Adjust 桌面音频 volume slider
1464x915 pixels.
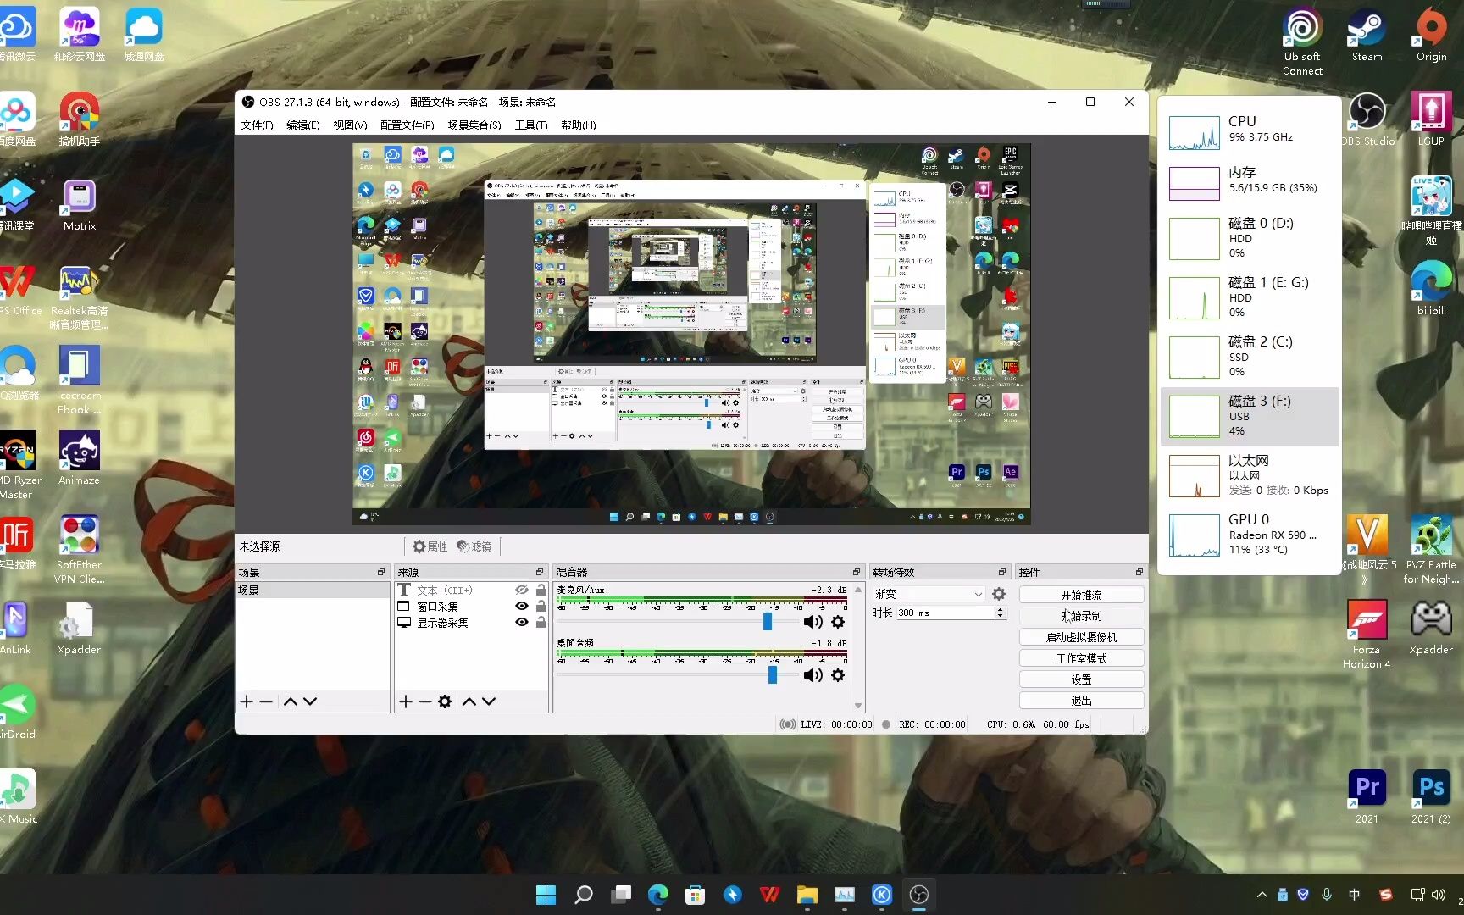773,675
